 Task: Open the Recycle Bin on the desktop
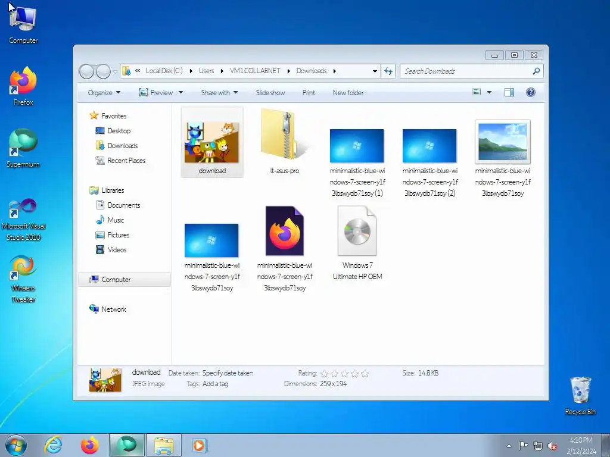pos(580,396)
